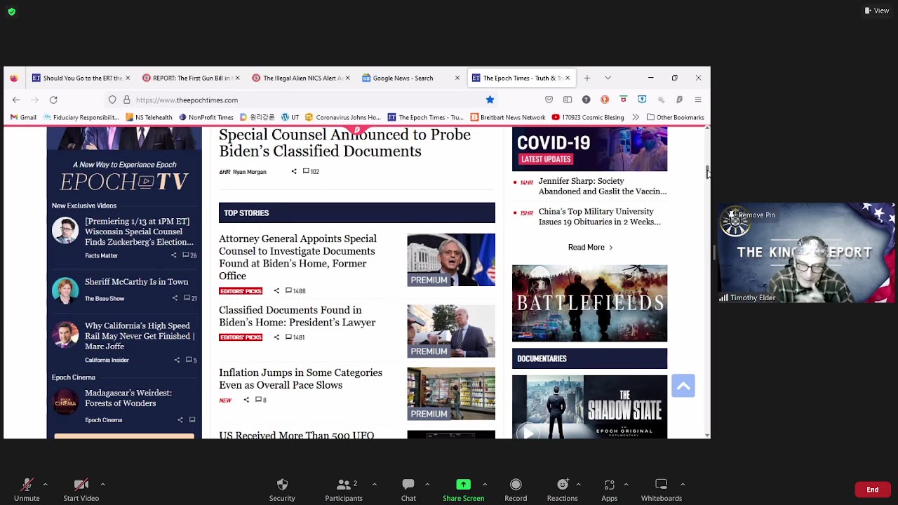This screenshot has height=505, width=898.
Task: Unmute the microphone in Zoom
Action: (x=27, y=485)
